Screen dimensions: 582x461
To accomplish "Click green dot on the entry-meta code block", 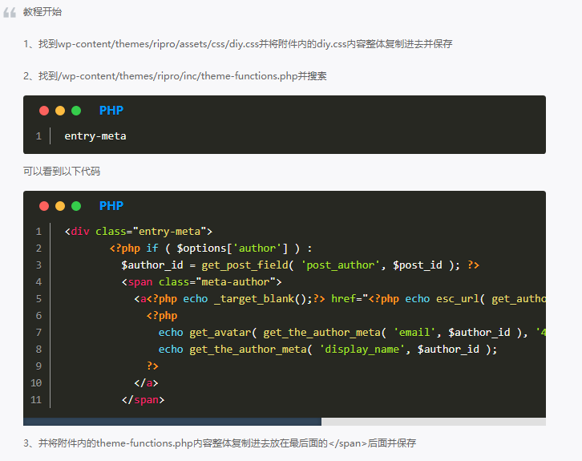I will pos(76,111).
